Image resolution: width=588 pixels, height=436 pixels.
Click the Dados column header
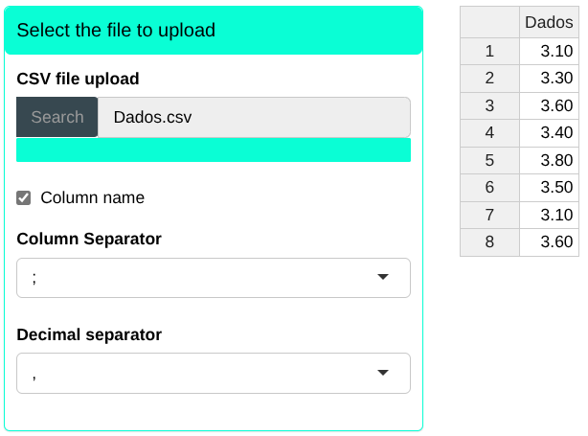coord(549,24)
